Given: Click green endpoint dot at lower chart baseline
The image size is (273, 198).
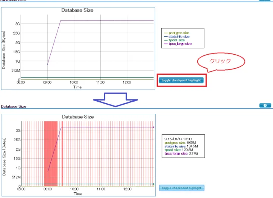Looking at the screenshot, I should (154, 184).
